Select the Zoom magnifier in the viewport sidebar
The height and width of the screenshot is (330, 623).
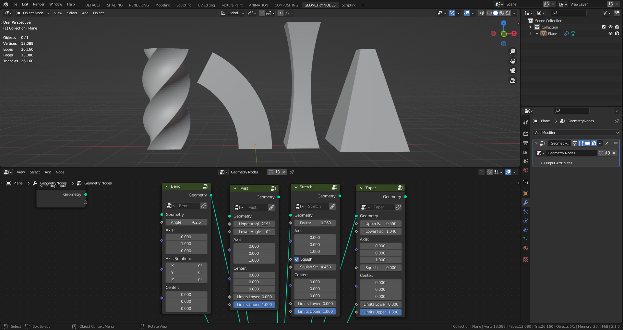coord(513,51)
